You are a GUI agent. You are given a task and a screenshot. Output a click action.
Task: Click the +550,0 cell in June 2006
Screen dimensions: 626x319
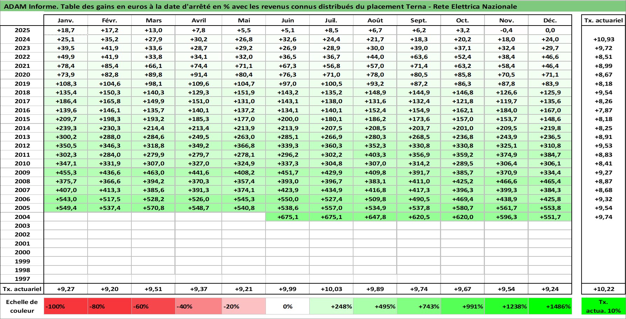(x=288, y=199)
